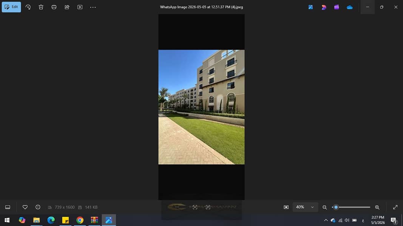Screen dimensions: 403x226
Task: Show file info with the info icon
Action: [38, 207]
